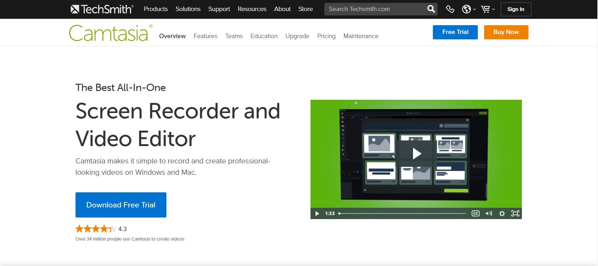598x266 pixels.
Task: Open the About menu
Action: [282, 9]
